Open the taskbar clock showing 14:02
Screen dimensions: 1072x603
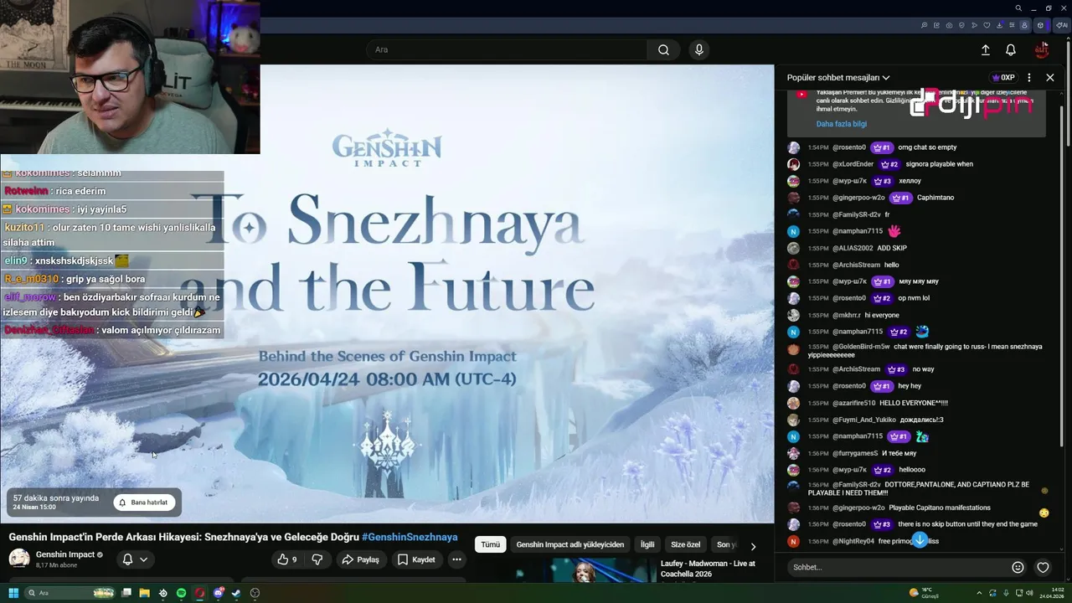click(1053, 593)
